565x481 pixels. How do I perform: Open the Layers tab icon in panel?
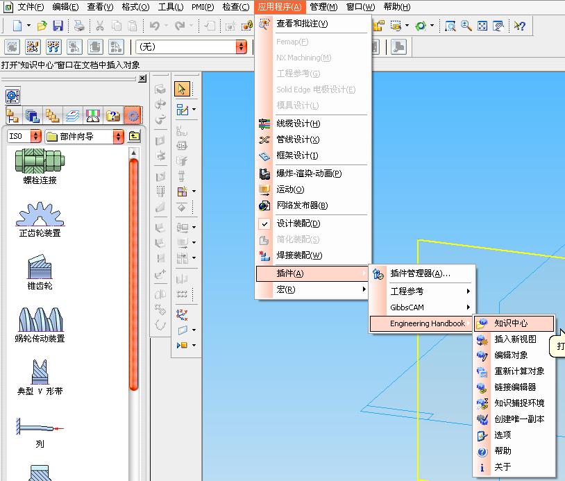73,116
